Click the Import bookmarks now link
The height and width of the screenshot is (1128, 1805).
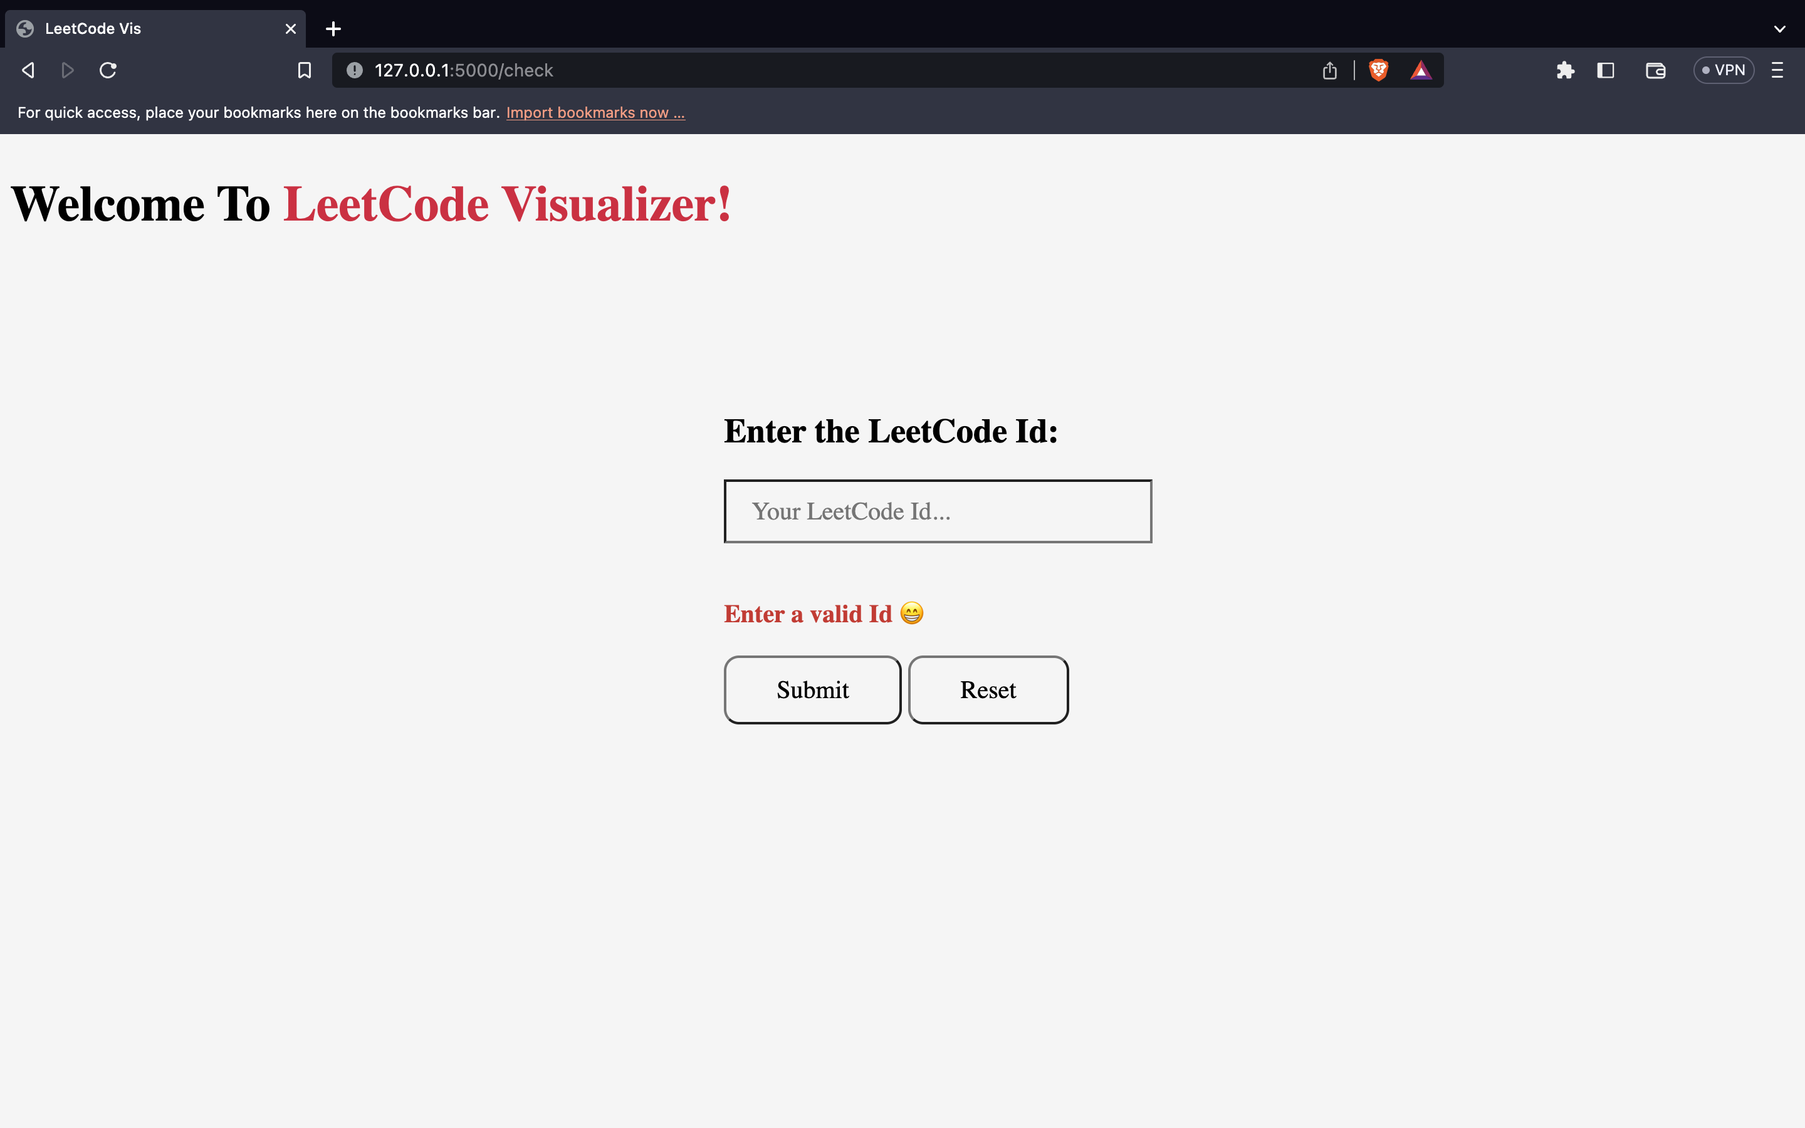click(595, 112)
